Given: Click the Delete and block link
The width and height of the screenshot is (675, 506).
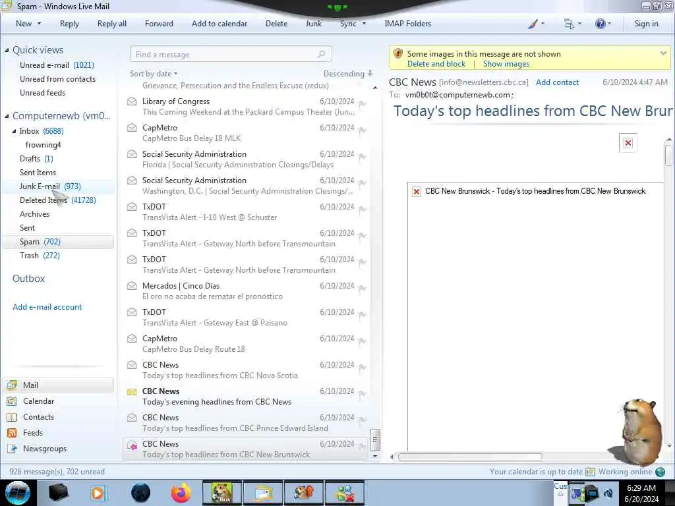Looking at the screenshot, I should point(436,64).
